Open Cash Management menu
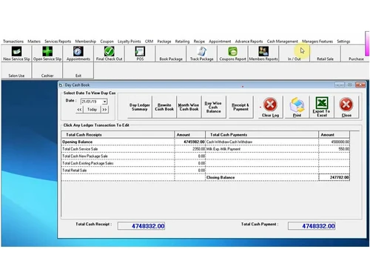The image size is (370, 278). 283,42
